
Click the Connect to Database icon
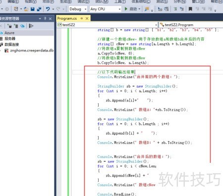tap(10, 26)
